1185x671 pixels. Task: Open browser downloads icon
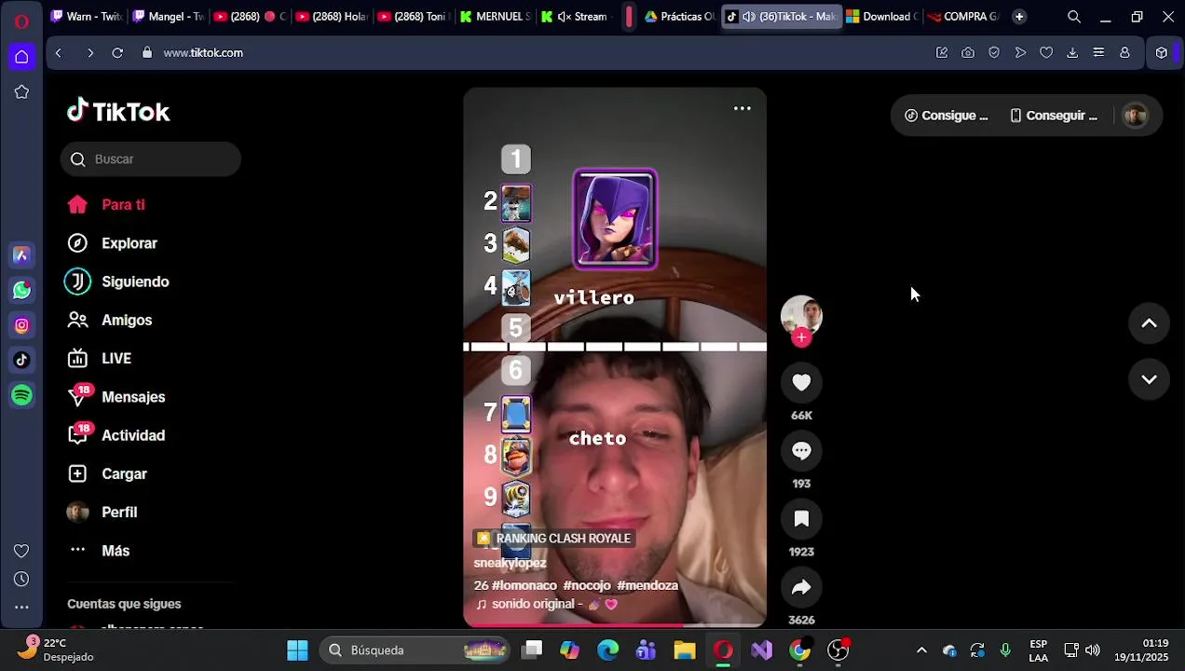1072,53
